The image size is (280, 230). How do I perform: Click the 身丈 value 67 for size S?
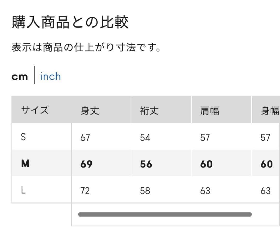click(x=85, y=138)
